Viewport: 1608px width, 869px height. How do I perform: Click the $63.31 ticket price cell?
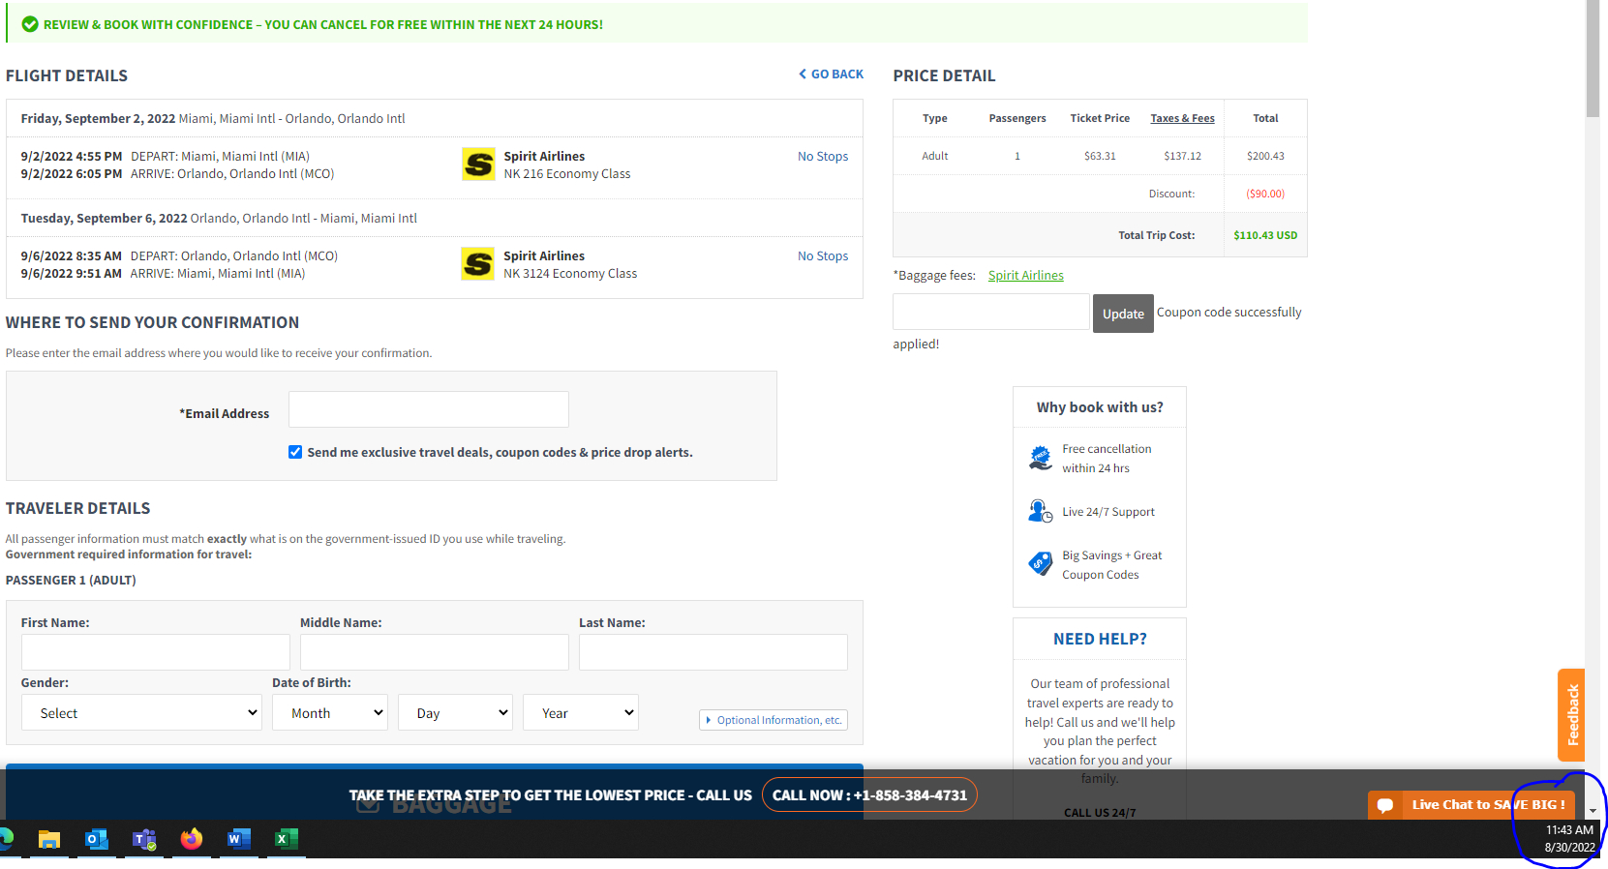pos(1100,156)
